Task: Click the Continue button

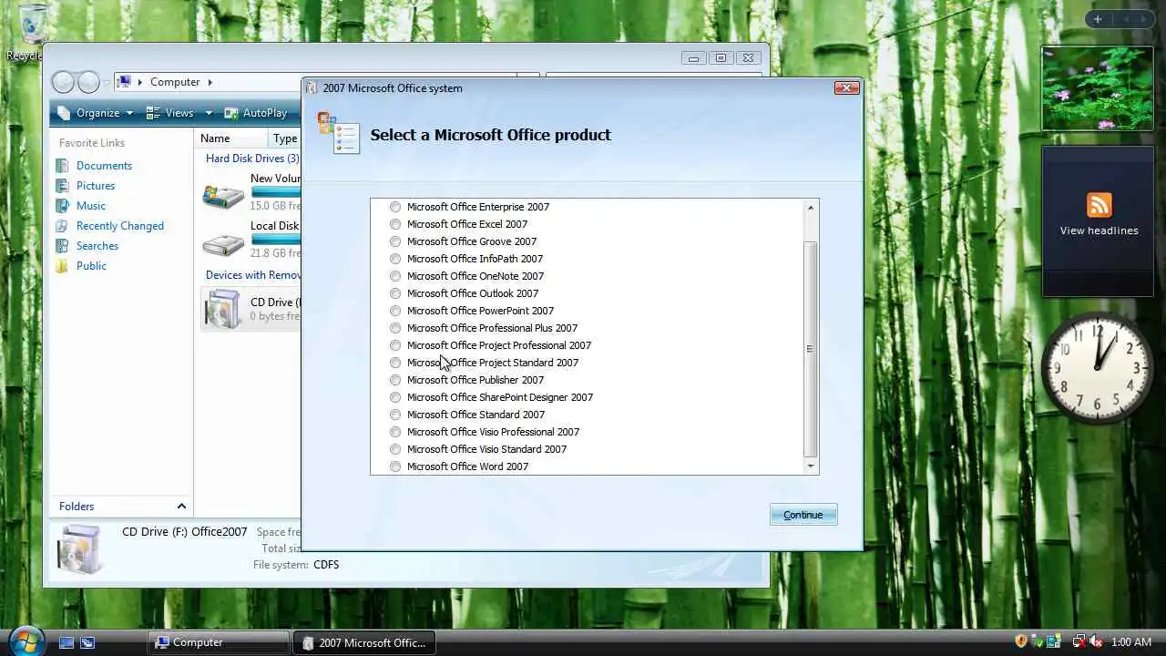Action: click(803, 515)
